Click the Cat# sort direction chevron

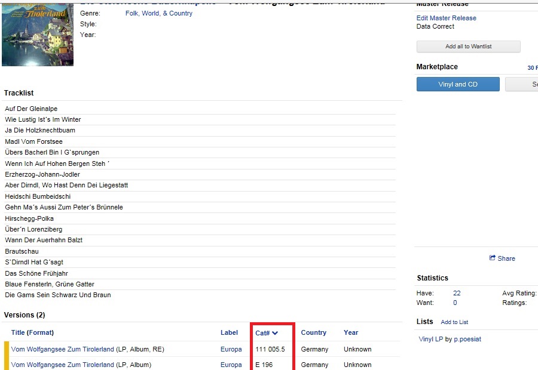point(275,333)
